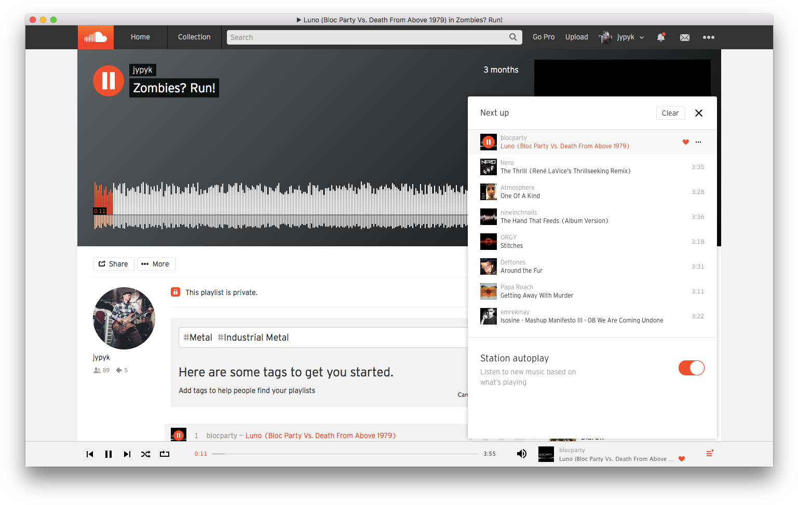798x505 pixels.
Task: Click the search magnifier icon
Action: click(513, 37)
